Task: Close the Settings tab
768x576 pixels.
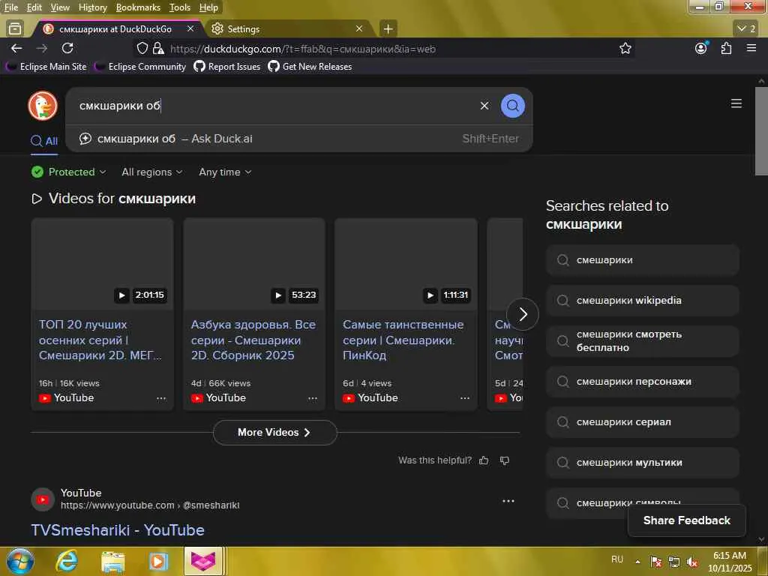Action: click(359, 29)
